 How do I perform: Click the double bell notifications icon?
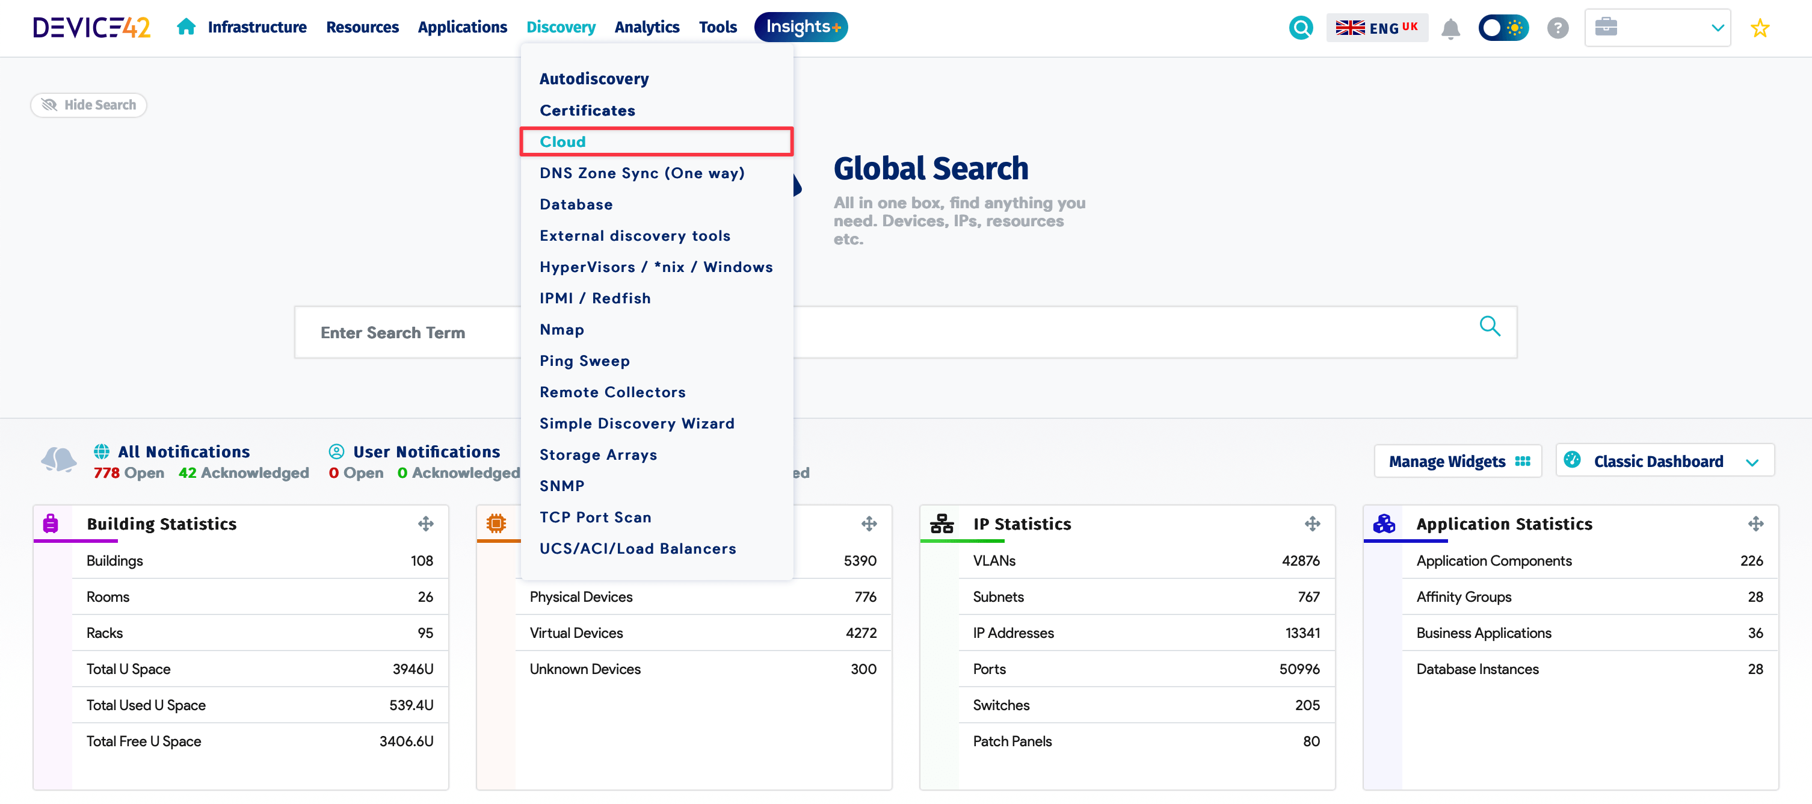(x=58, y=460)
